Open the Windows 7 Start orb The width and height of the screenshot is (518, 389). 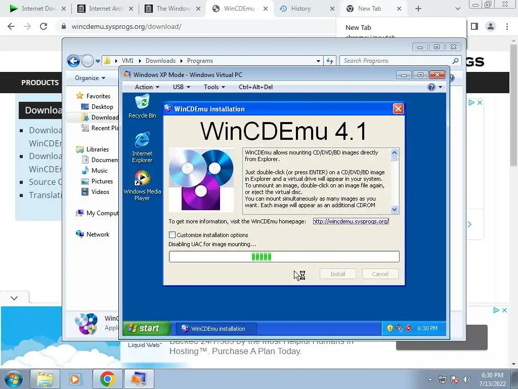coord(13,379)
